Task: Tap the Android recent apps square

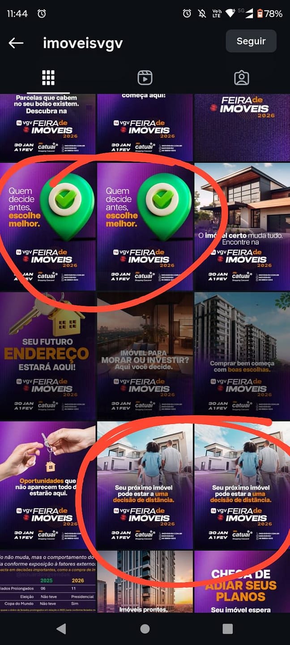Action: pos(228,628)
